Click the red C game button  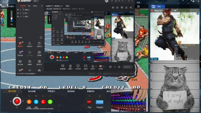click(x=43, y=102)
